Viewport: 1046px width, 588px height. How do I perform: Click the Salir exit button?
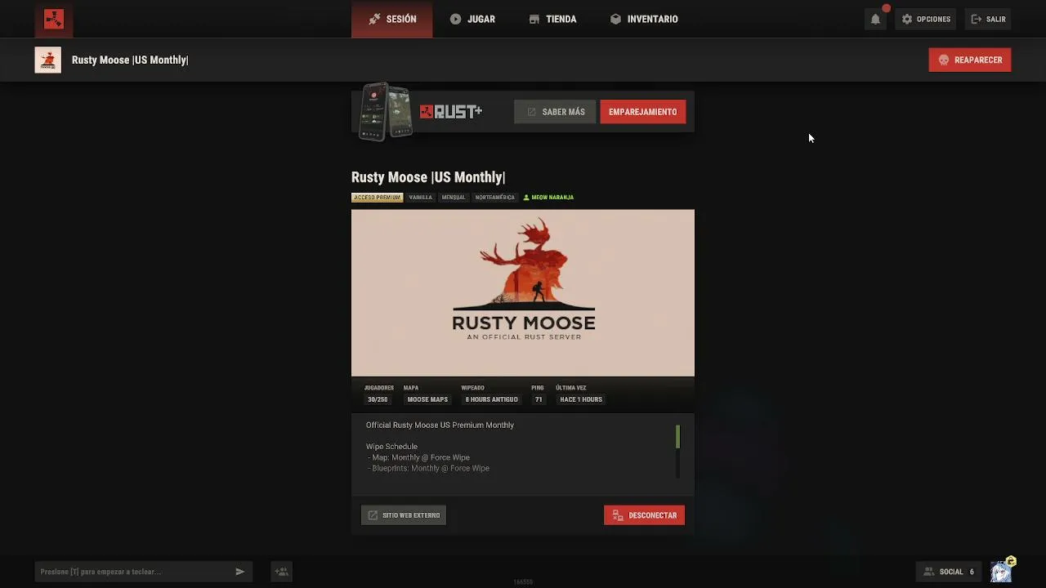[x=988, y=19]
